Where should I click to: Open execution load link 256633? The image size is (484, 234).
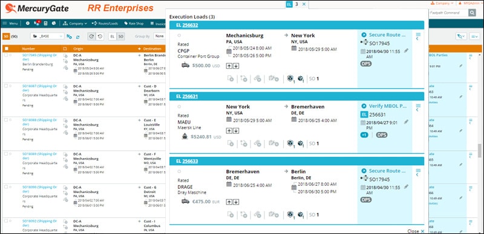pos(190,161)
